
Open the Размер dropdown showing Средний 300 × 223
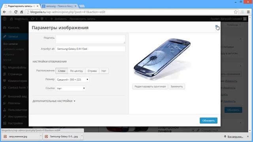coord(72,80)
